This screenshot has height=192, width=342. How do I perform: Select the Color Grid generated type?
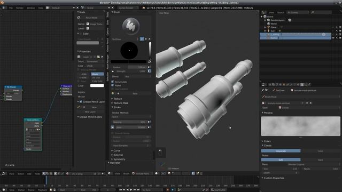pyautogui.click(x=97, y=81)
